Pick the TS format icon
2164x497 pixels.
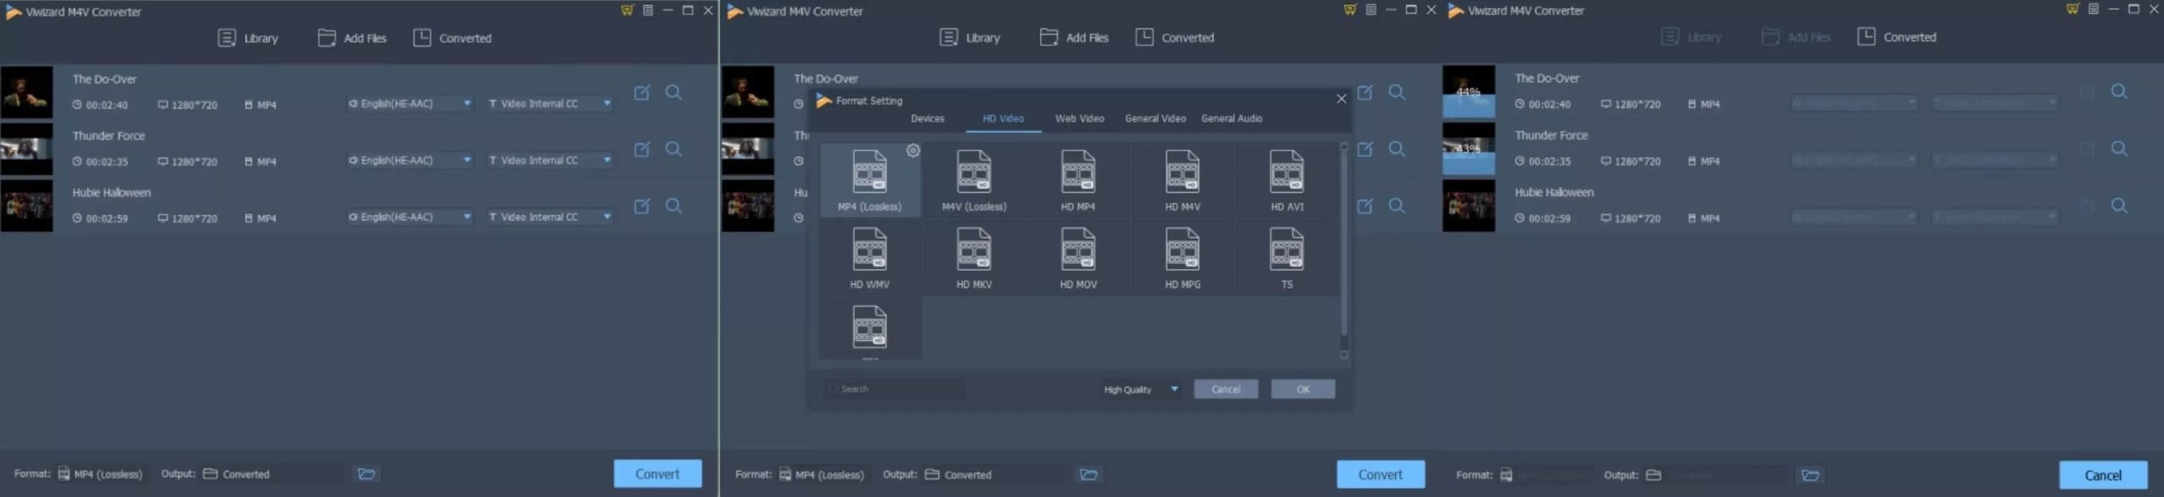pyautogui.click(x=1286, y=252)
